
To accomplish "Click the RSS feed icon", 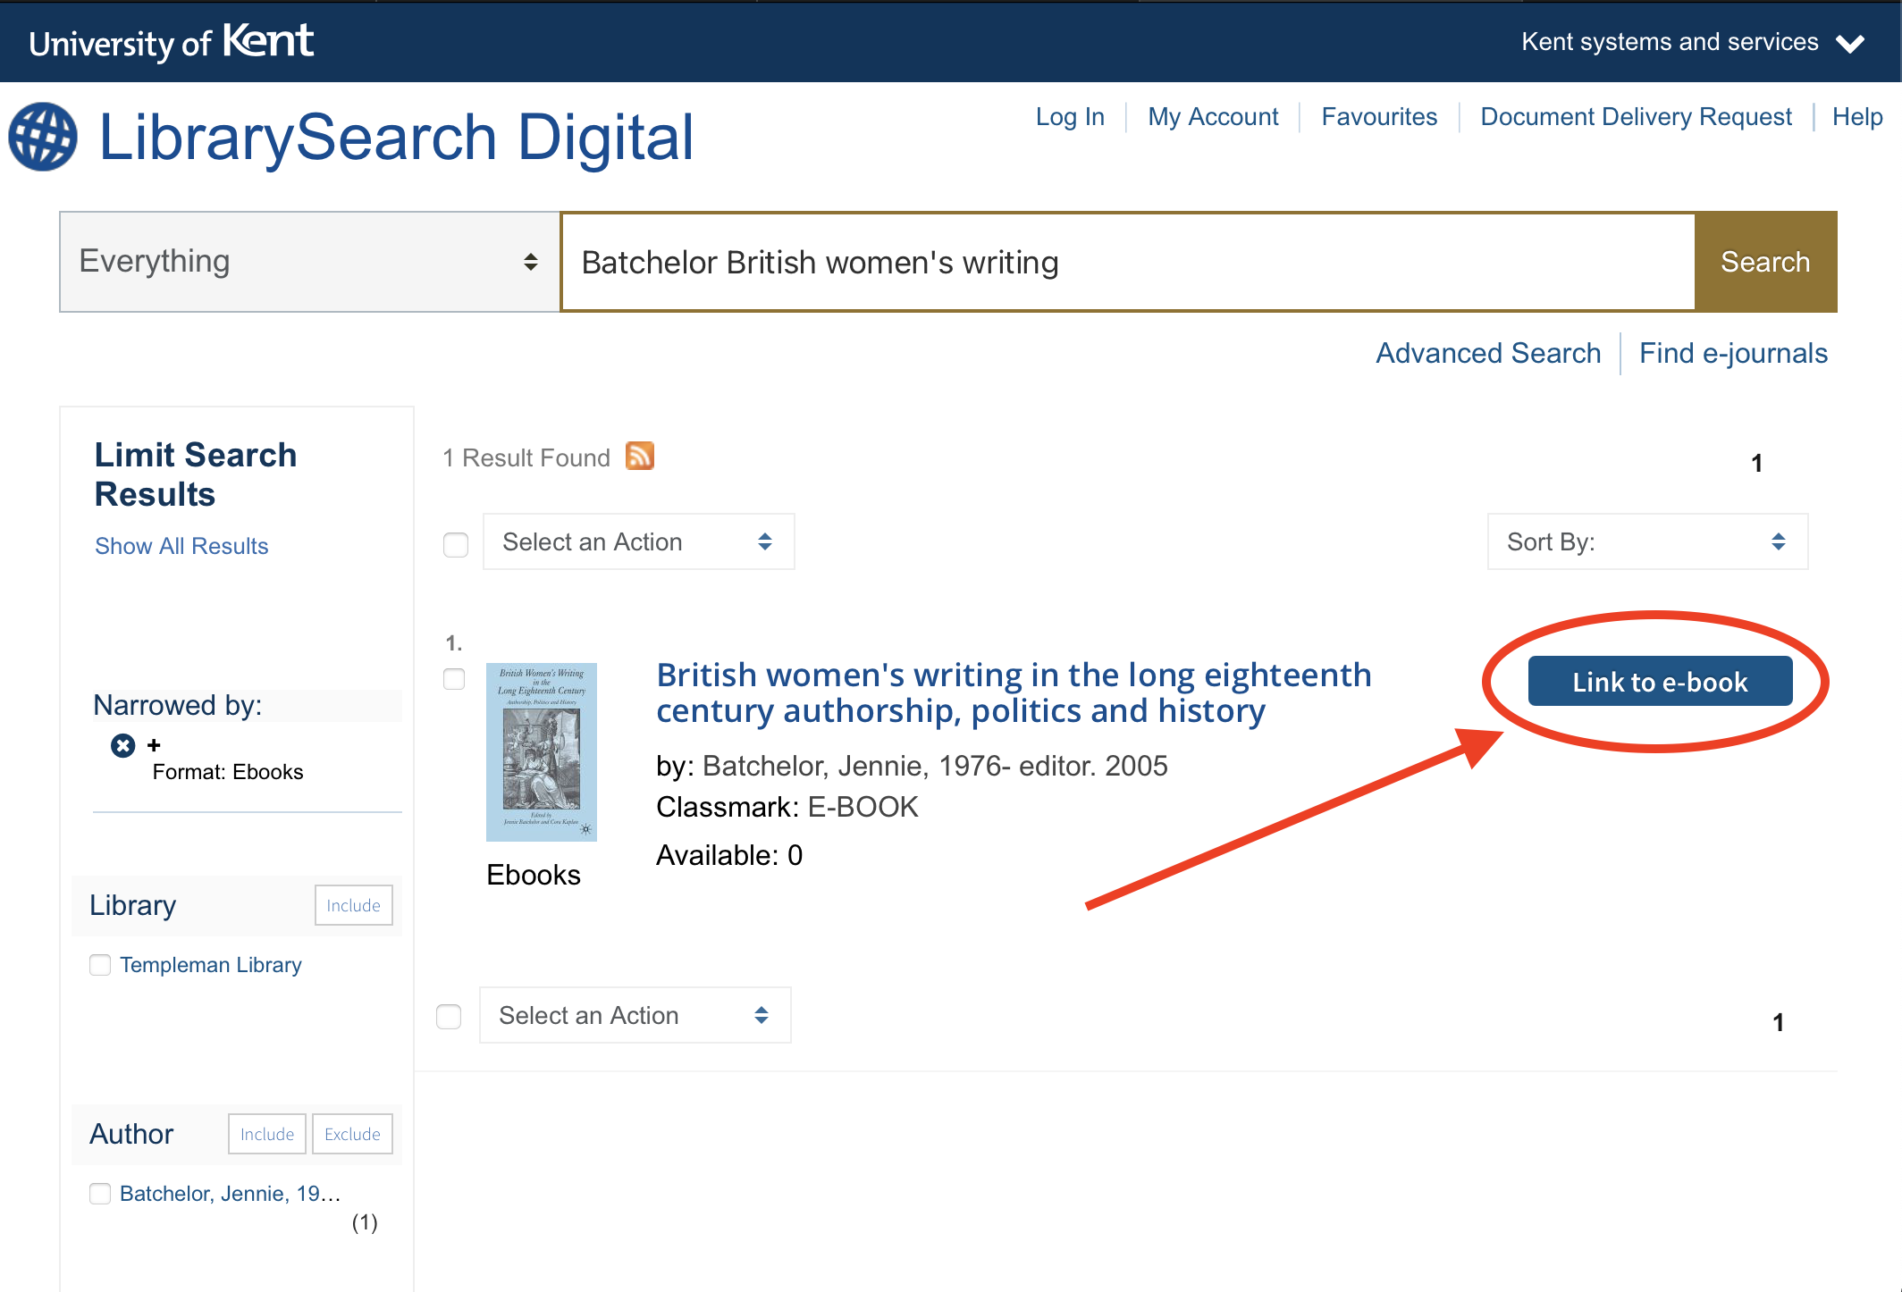I will point(639,456).
